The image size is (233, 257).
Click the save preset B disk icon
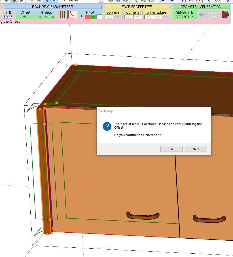pyautogui.click(x=10, y=17)
